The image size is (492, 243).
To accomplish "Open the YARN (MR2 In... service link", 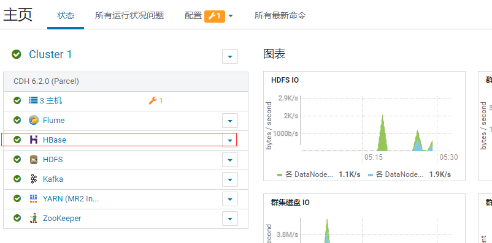I will tap(71, 199).
